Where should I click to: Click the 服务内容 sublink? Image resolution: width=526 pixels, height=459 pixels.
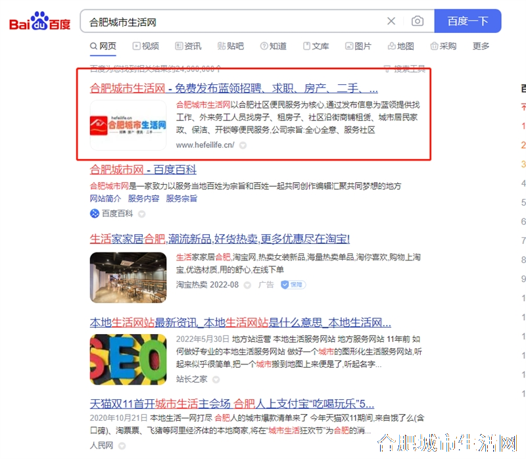pos(143,199)
